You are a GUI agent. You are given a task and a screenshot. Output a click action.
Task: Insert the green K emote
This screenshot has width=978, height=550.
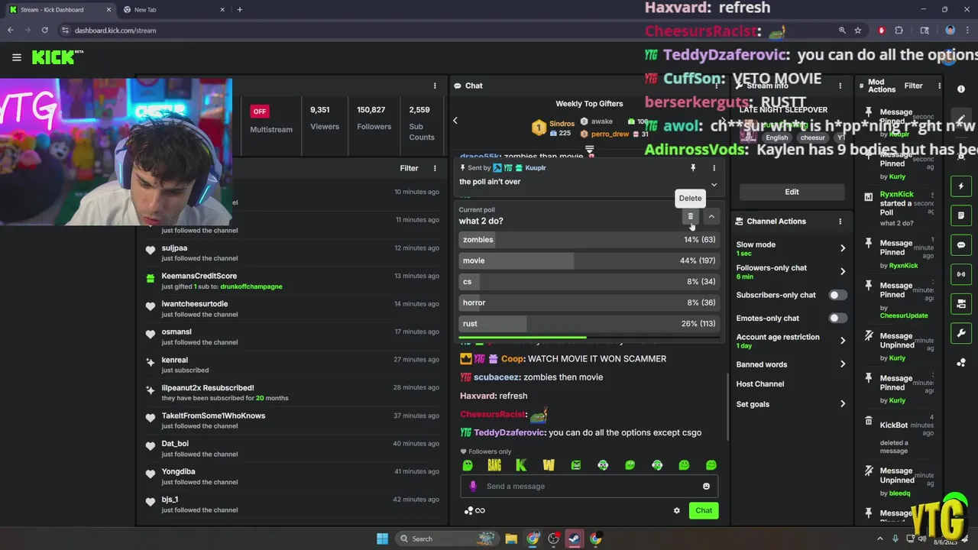521,465
